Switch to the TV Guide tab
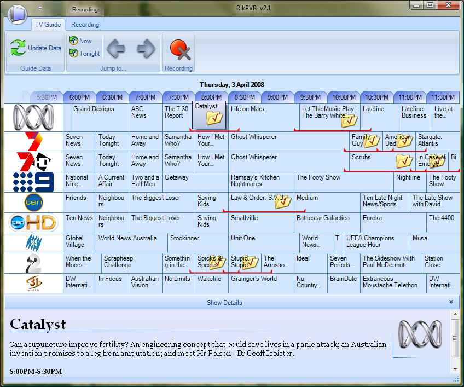This screenshot has width=464, height=387. [x=48, y=25]
